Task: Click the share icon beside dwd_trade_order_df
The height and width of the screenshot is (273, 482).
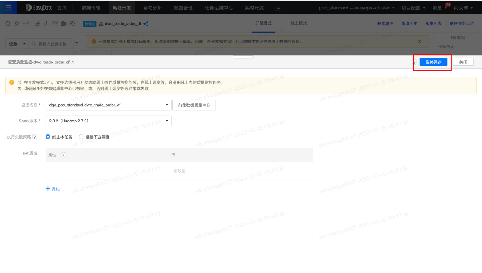Action: click(x=146, y=24)
